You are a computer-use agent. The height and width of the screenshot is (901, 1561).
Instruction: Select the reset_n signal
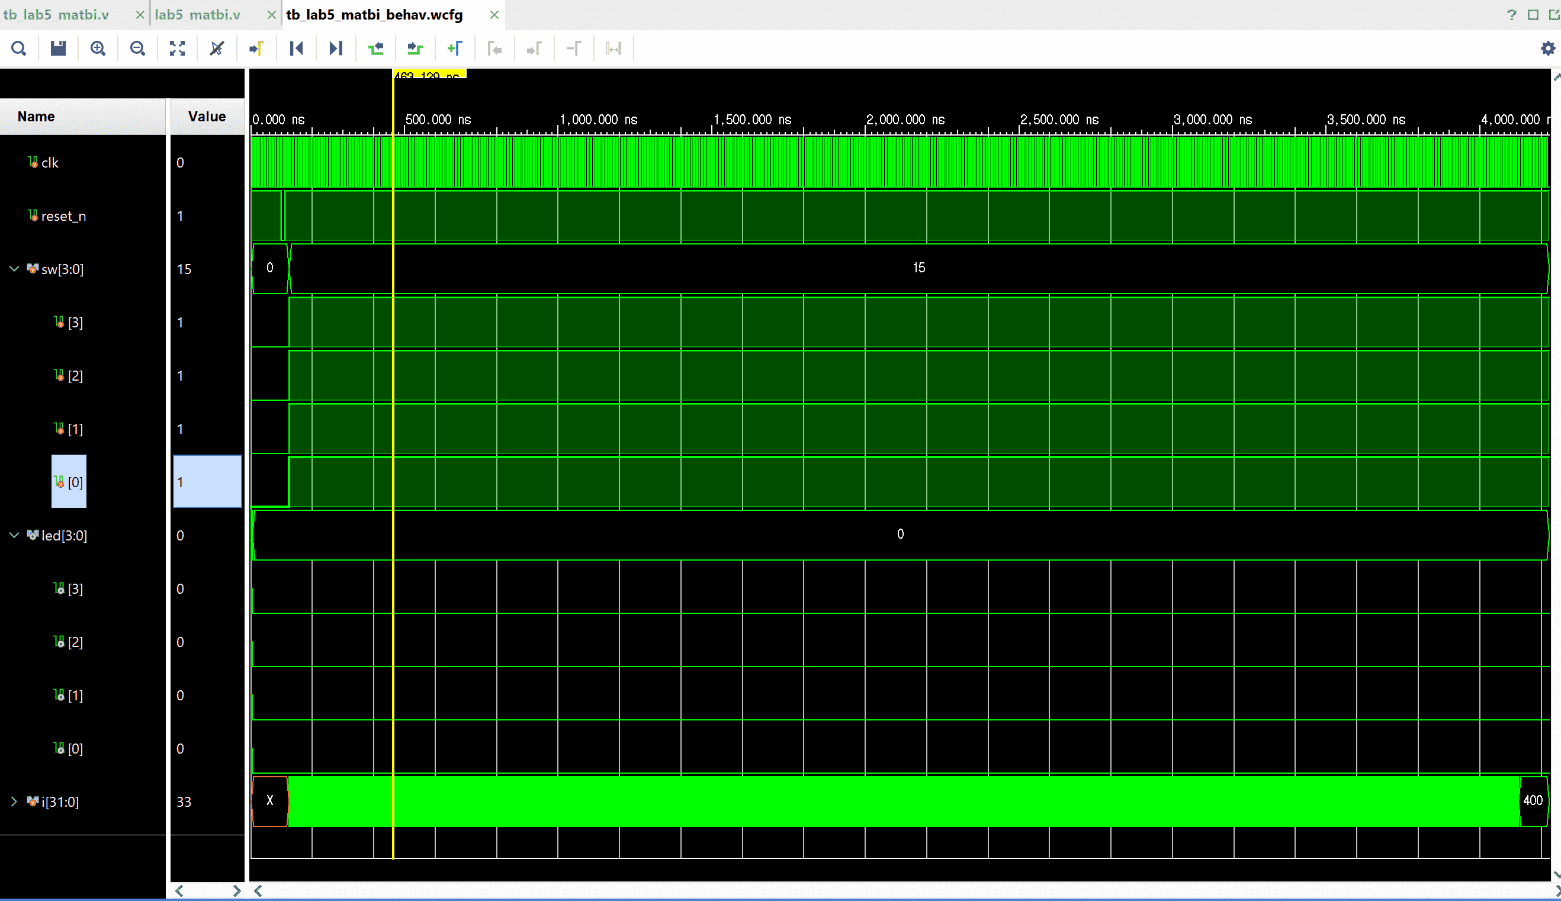click(x=63, y=216)
